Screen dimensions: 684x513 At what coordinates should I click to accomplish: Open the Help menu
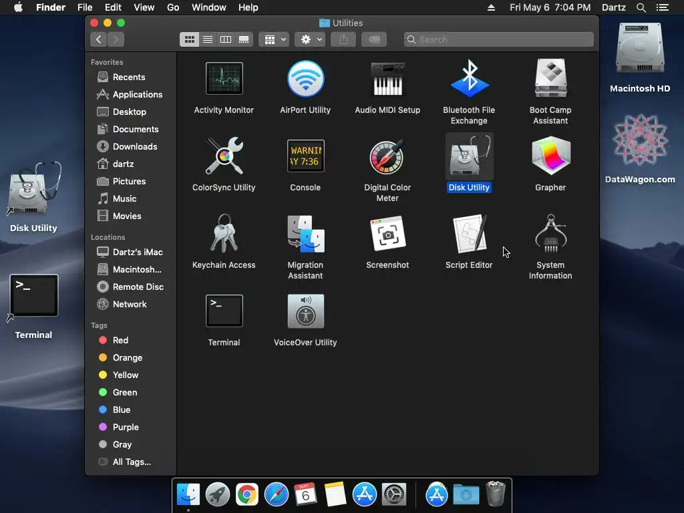[x=248, y=7]
